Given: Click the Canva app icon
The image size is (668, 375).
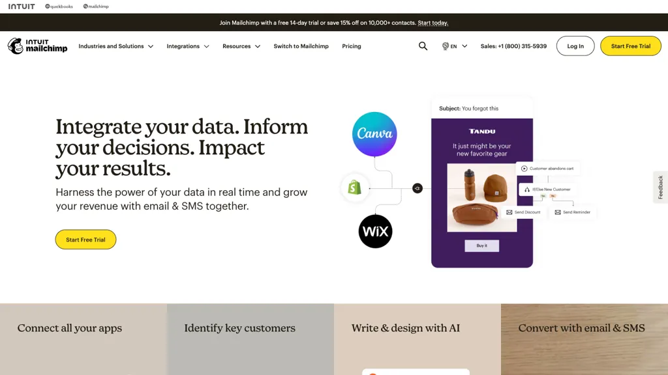Looking at the screenshot, I should point(374,134).
